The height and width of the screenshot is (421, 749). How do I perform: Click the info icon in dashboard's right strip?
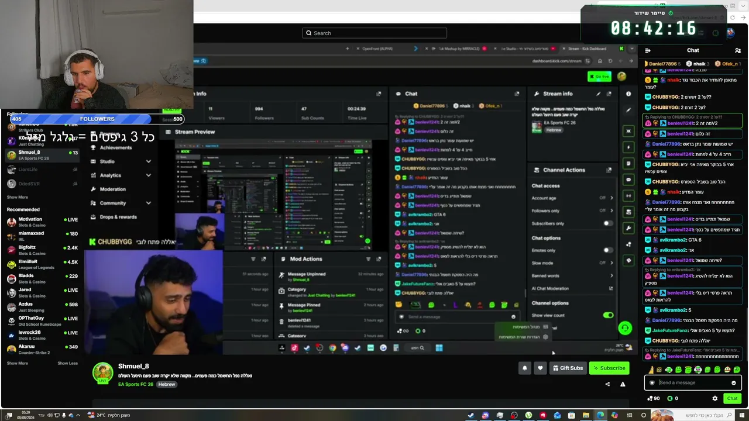pyautogui.click(x=628, y=94)
